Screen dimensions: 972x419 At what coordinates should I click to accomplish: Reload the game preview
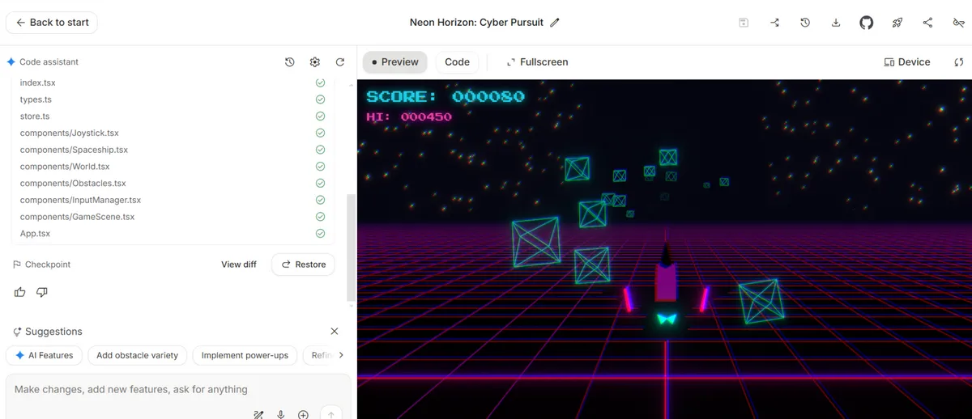click(x=959, y=62)
